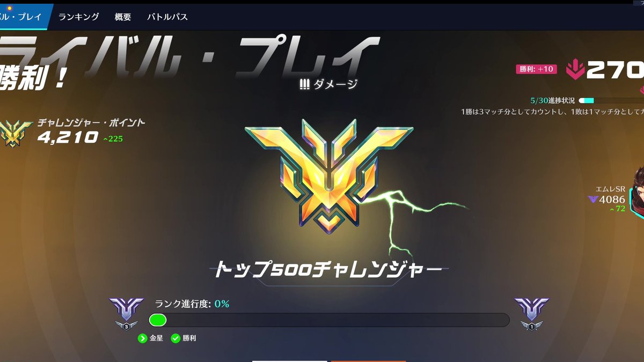Click the rank 1 tier icon
The width and height of the screenshot is (644, 362).
[531, 313]
